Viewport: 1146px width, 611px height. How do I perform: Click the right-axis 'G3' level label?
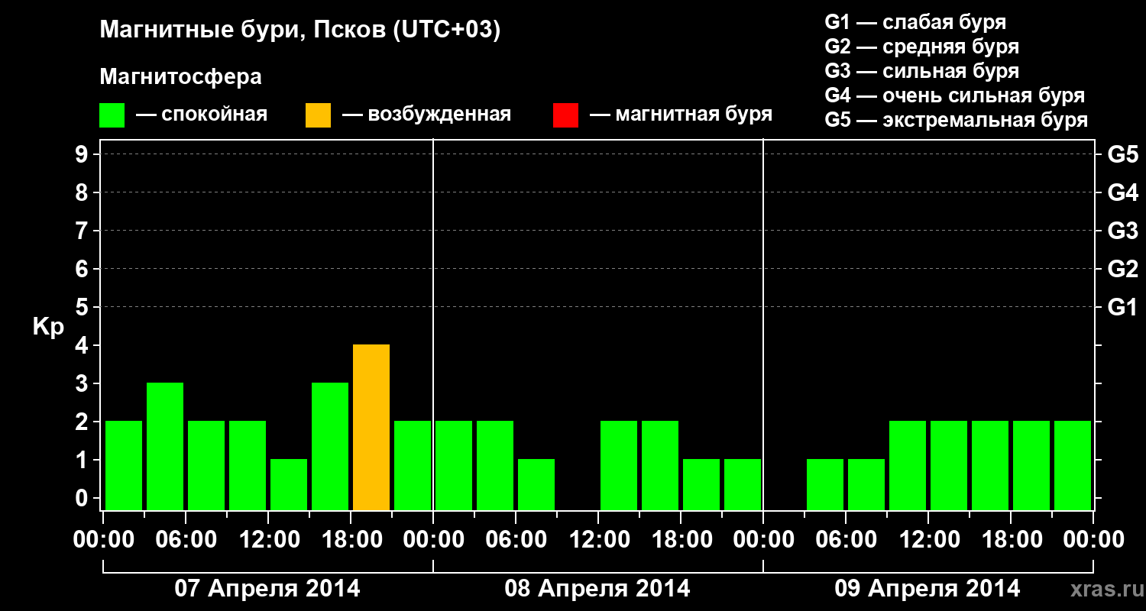pyautogui.click(x=1122, y=231)
